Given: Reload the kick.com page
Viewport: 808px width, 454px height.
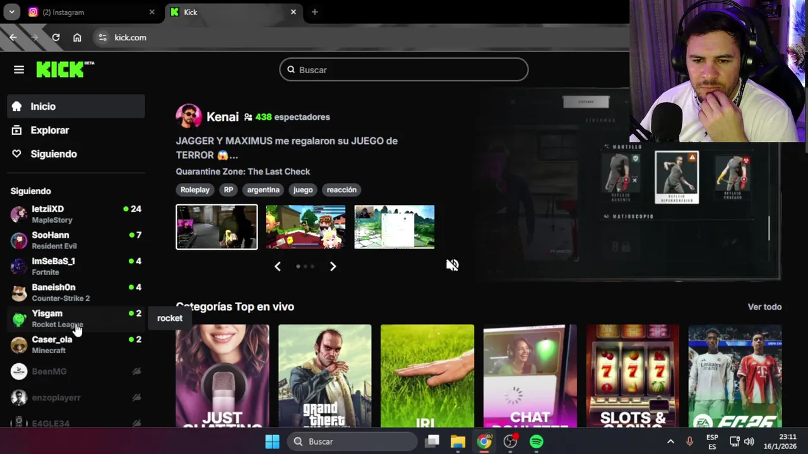Looking at the screenshot, I should (x=56, y=37).
